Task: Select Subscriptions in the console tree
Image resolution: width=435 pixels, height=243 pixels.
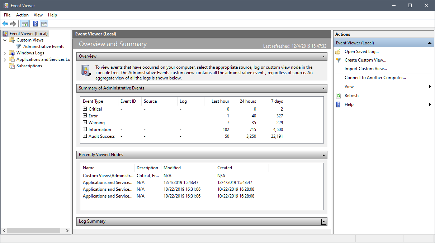Action: pos(29,66)
